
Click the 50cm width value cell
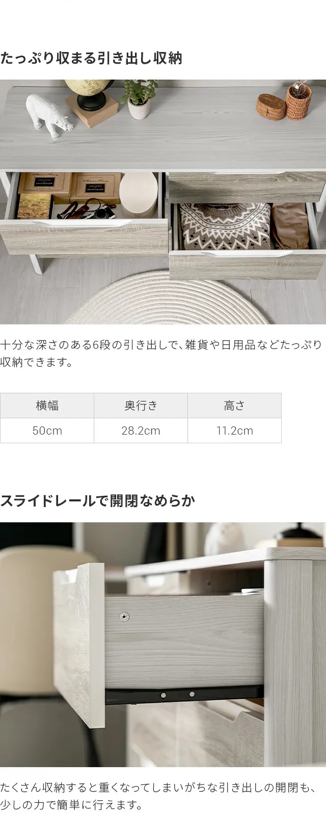[47, 430]
